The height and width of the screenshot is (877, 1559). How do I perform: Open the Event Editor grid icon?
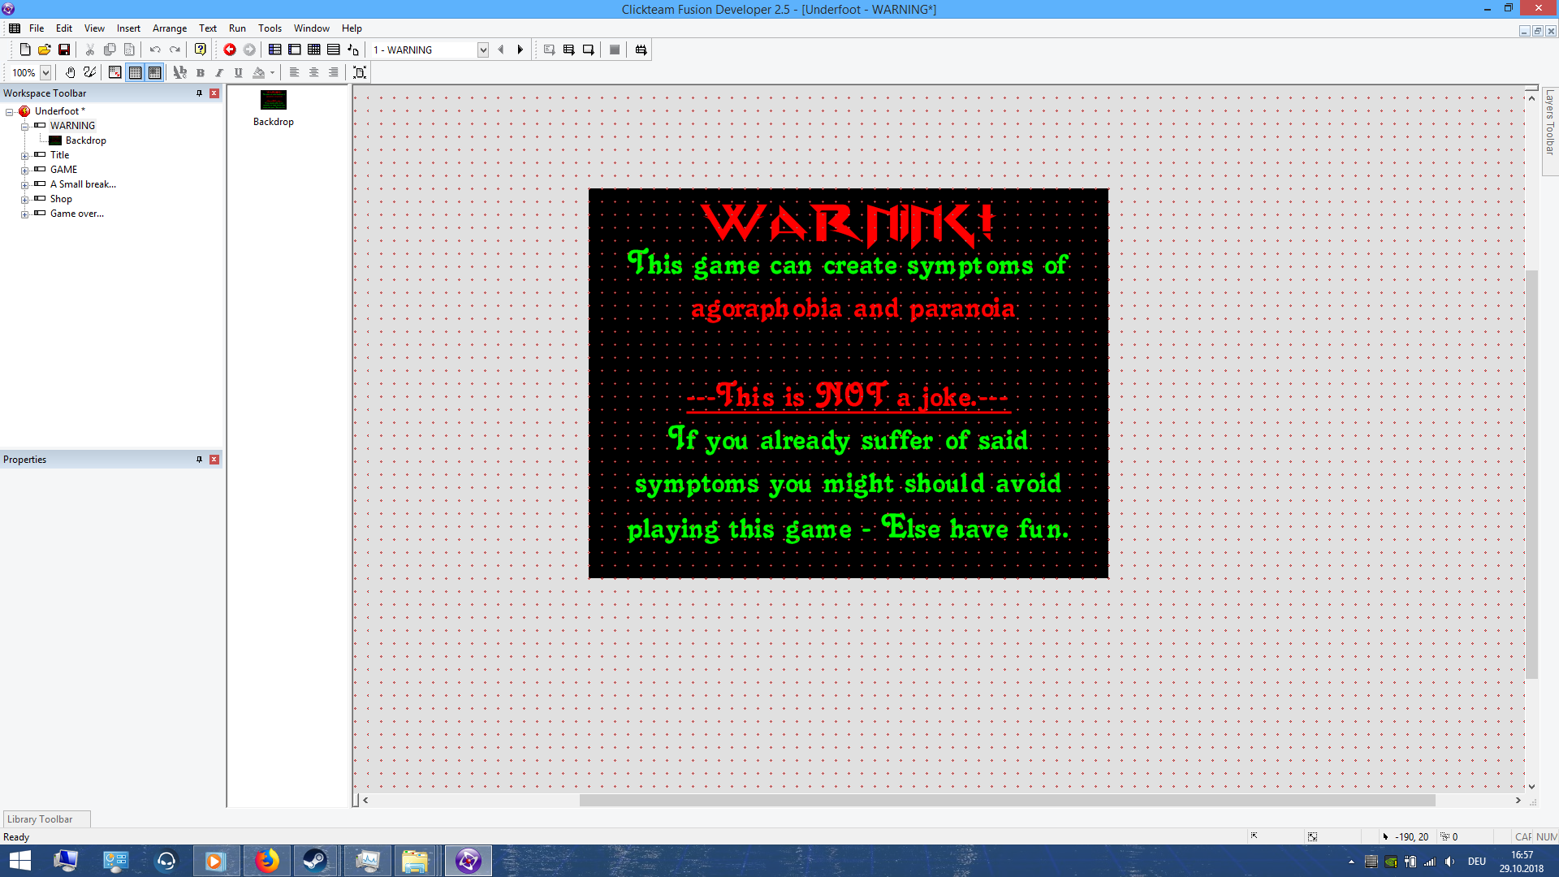[314, 50]
